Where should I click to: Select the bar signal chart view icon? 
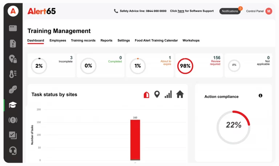(168, 94)
